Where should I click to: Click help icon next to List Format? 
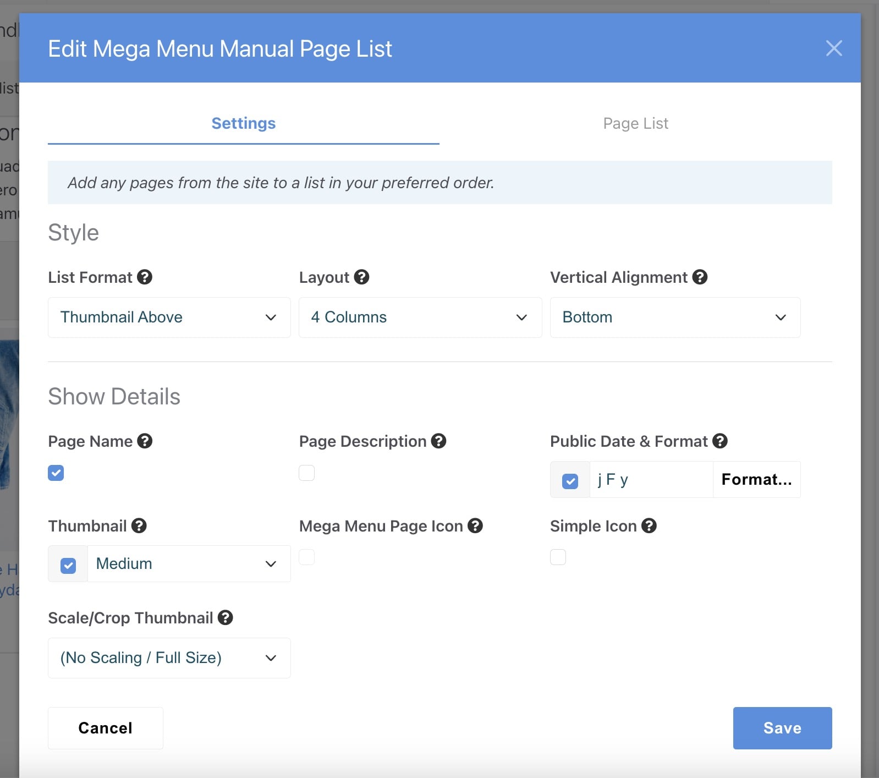(145, 277)
